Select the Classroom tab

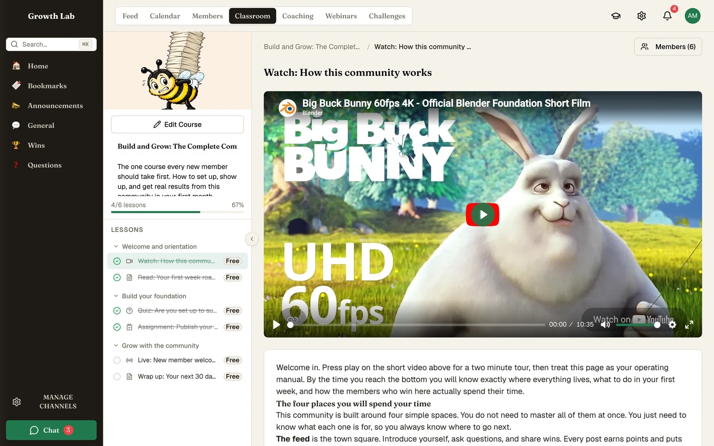tap(253, 16)
